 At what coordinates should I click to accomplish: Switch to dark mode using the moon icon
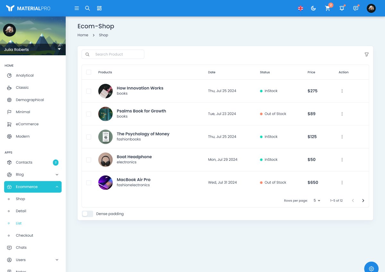coord(313,8)
